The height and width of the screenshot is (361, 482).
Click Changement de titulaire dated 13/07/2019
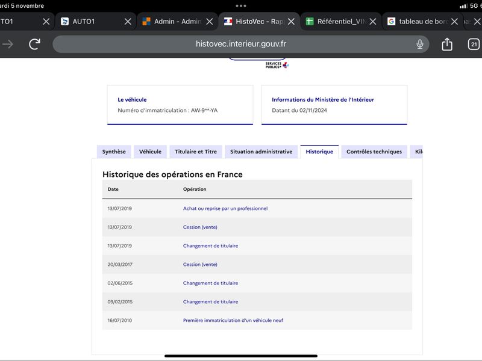tap(210, 246)
